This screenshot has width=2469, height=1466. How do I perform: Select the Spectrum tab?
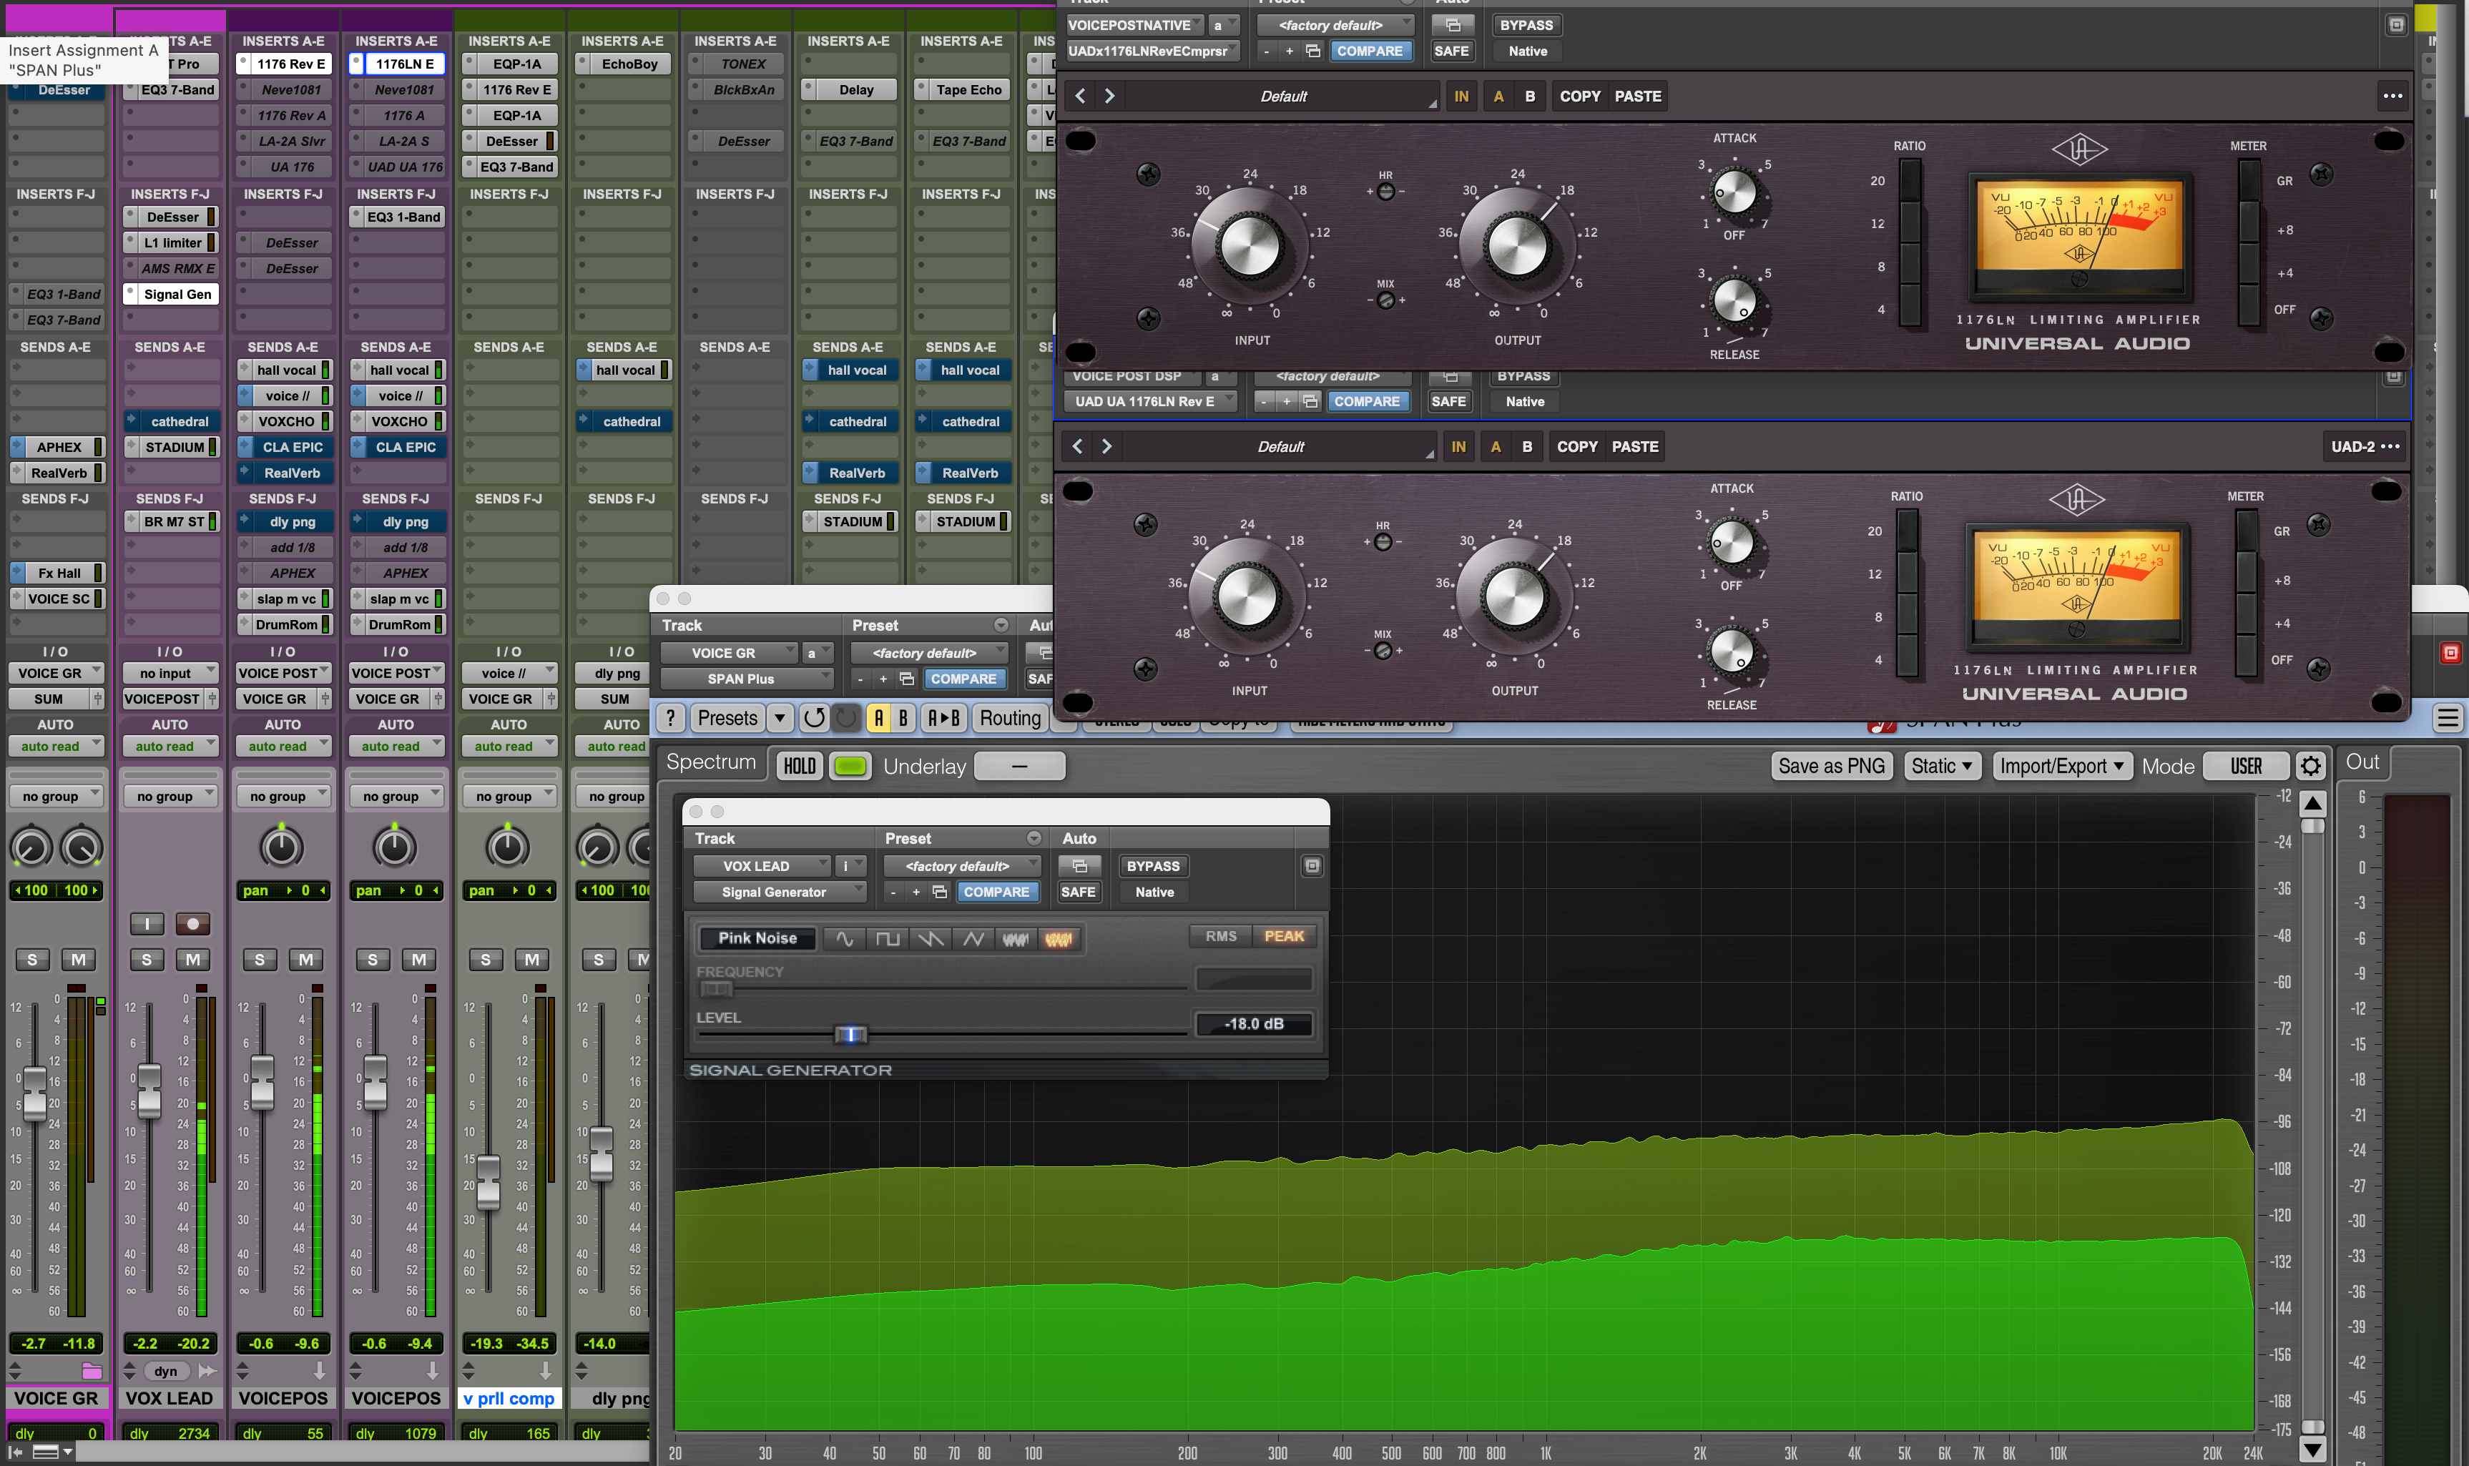coord(712,762)
